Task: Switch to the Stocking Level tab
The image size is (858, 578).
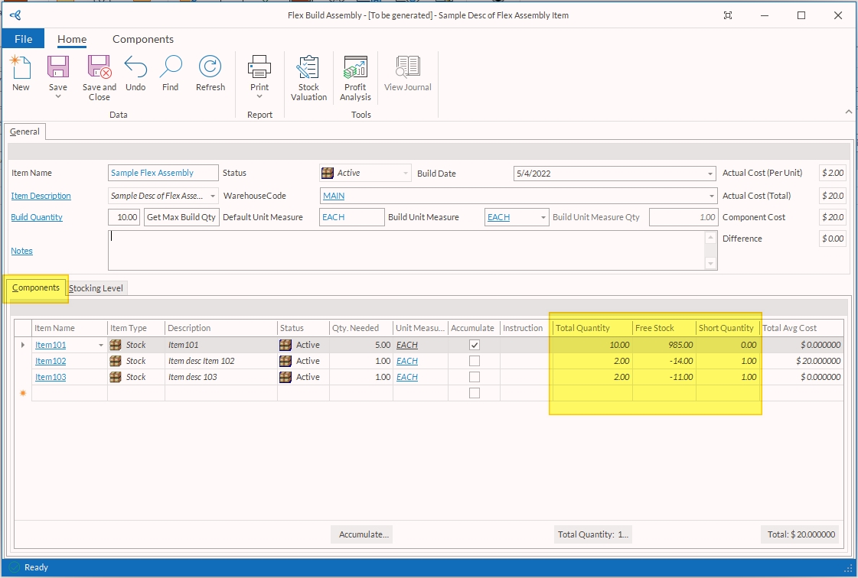Action: 96,288
